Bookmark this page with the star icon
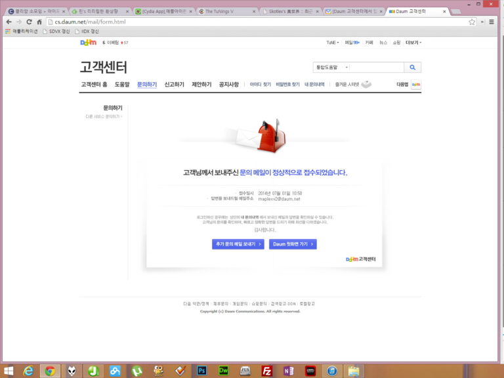This screenshot has width=504, height=378. pos(472,22)
